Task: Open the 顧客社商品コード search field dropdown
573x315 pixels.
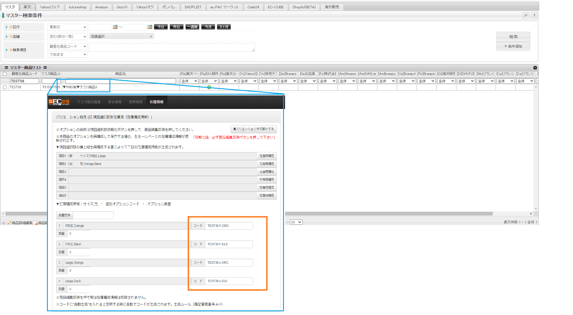Action: pos(68,46)
